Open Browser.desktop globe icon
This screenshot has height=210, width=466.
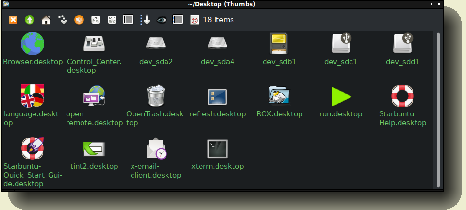[x=33, y=44]
